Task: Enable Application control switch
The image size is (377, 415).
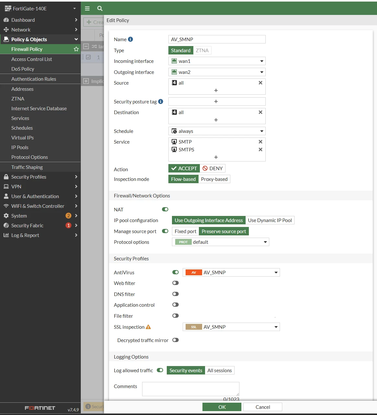Action: tap(176, 305)
